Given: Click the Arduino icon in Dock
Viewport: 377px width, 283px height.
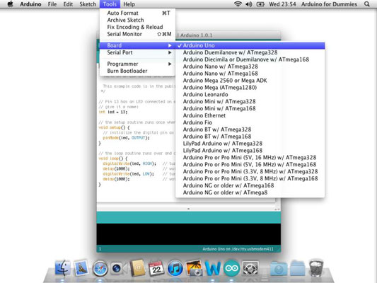Looking at the screenshot, I should coord(231,268).
